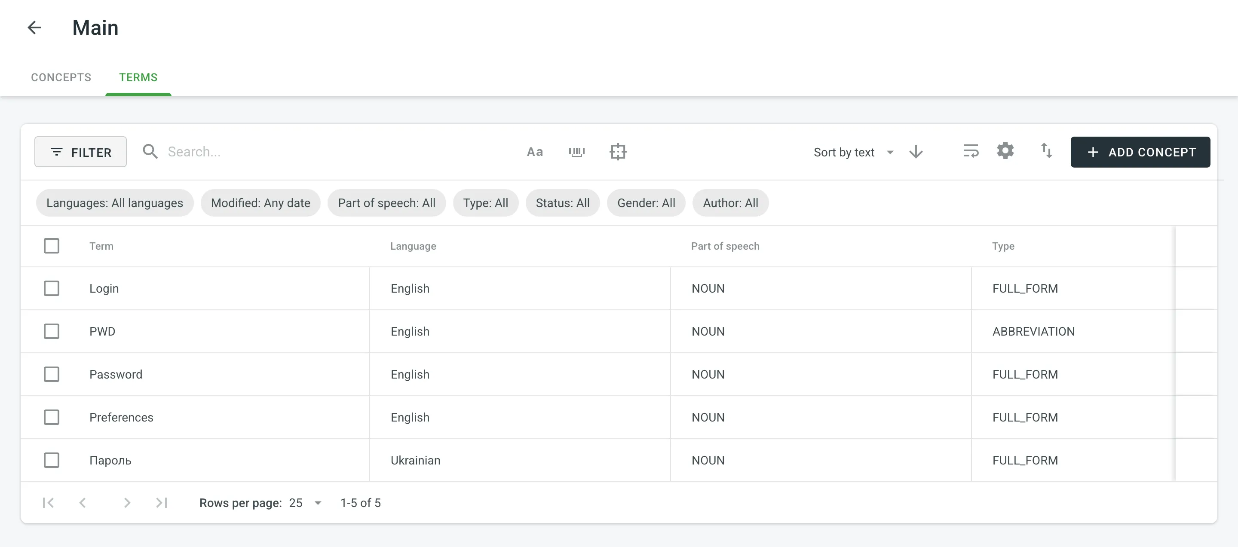Click the dashed-square search option icon

[618, 152]
